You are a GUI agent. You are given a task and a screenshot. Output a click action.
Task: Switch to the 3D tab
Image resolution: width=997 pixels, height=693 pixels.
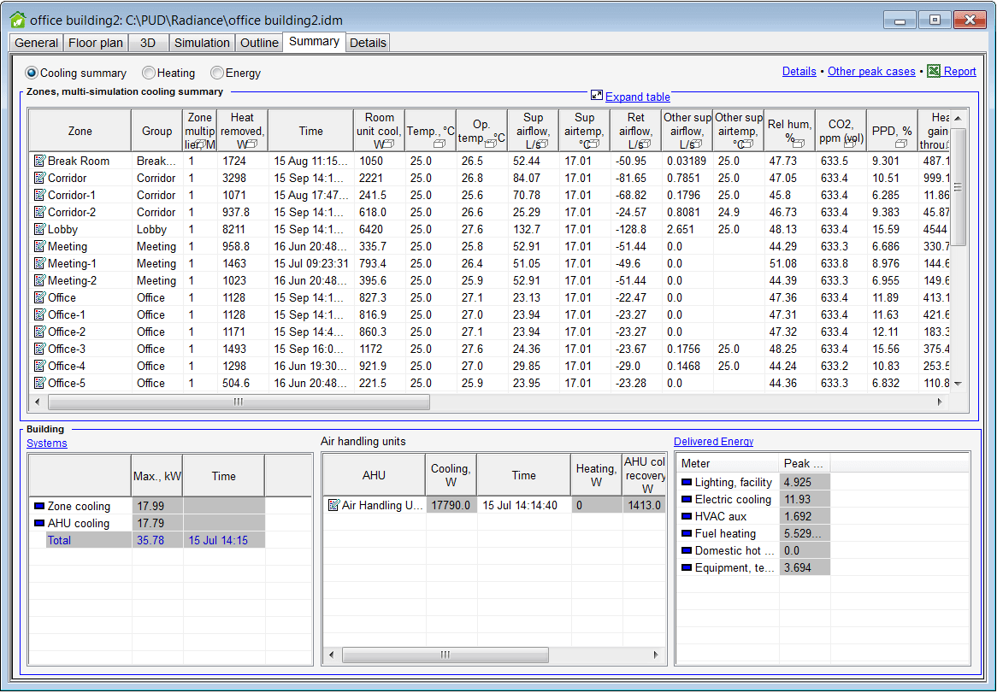coord(147,42)
